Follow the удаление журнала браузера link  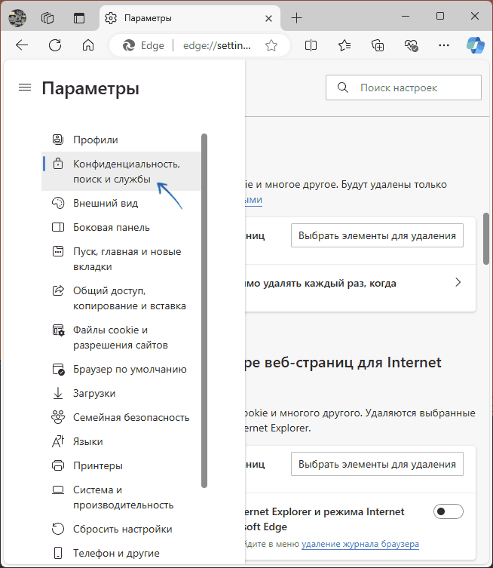coord(360,544)
